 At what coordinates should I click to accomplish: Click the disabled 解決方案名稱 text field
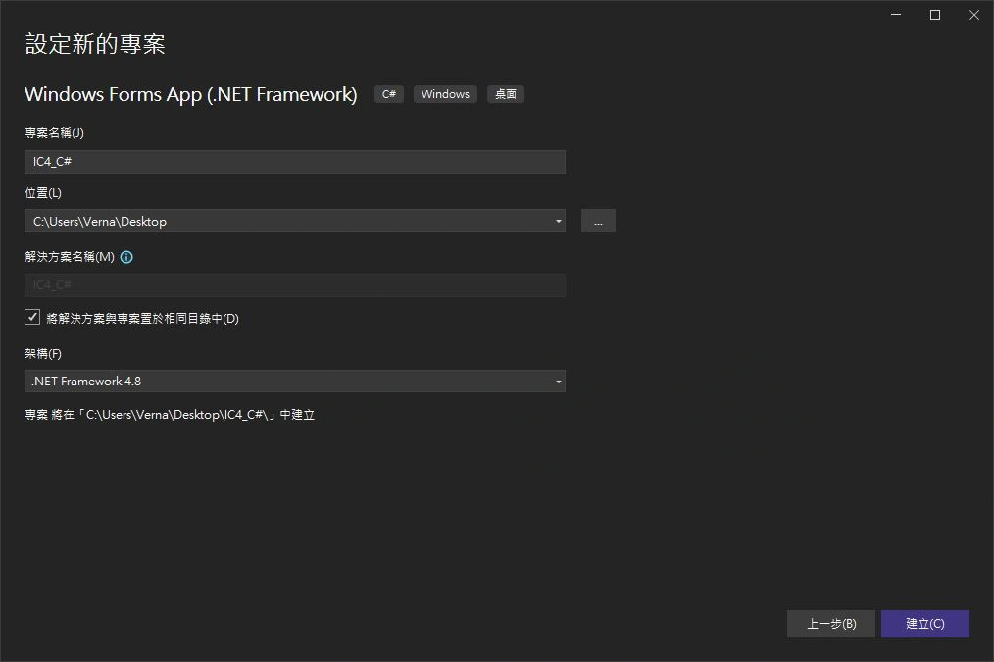tap(294, 285)
